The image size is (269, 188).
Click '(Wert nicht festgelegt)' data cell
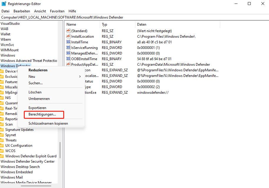click(x=155, y=31)
